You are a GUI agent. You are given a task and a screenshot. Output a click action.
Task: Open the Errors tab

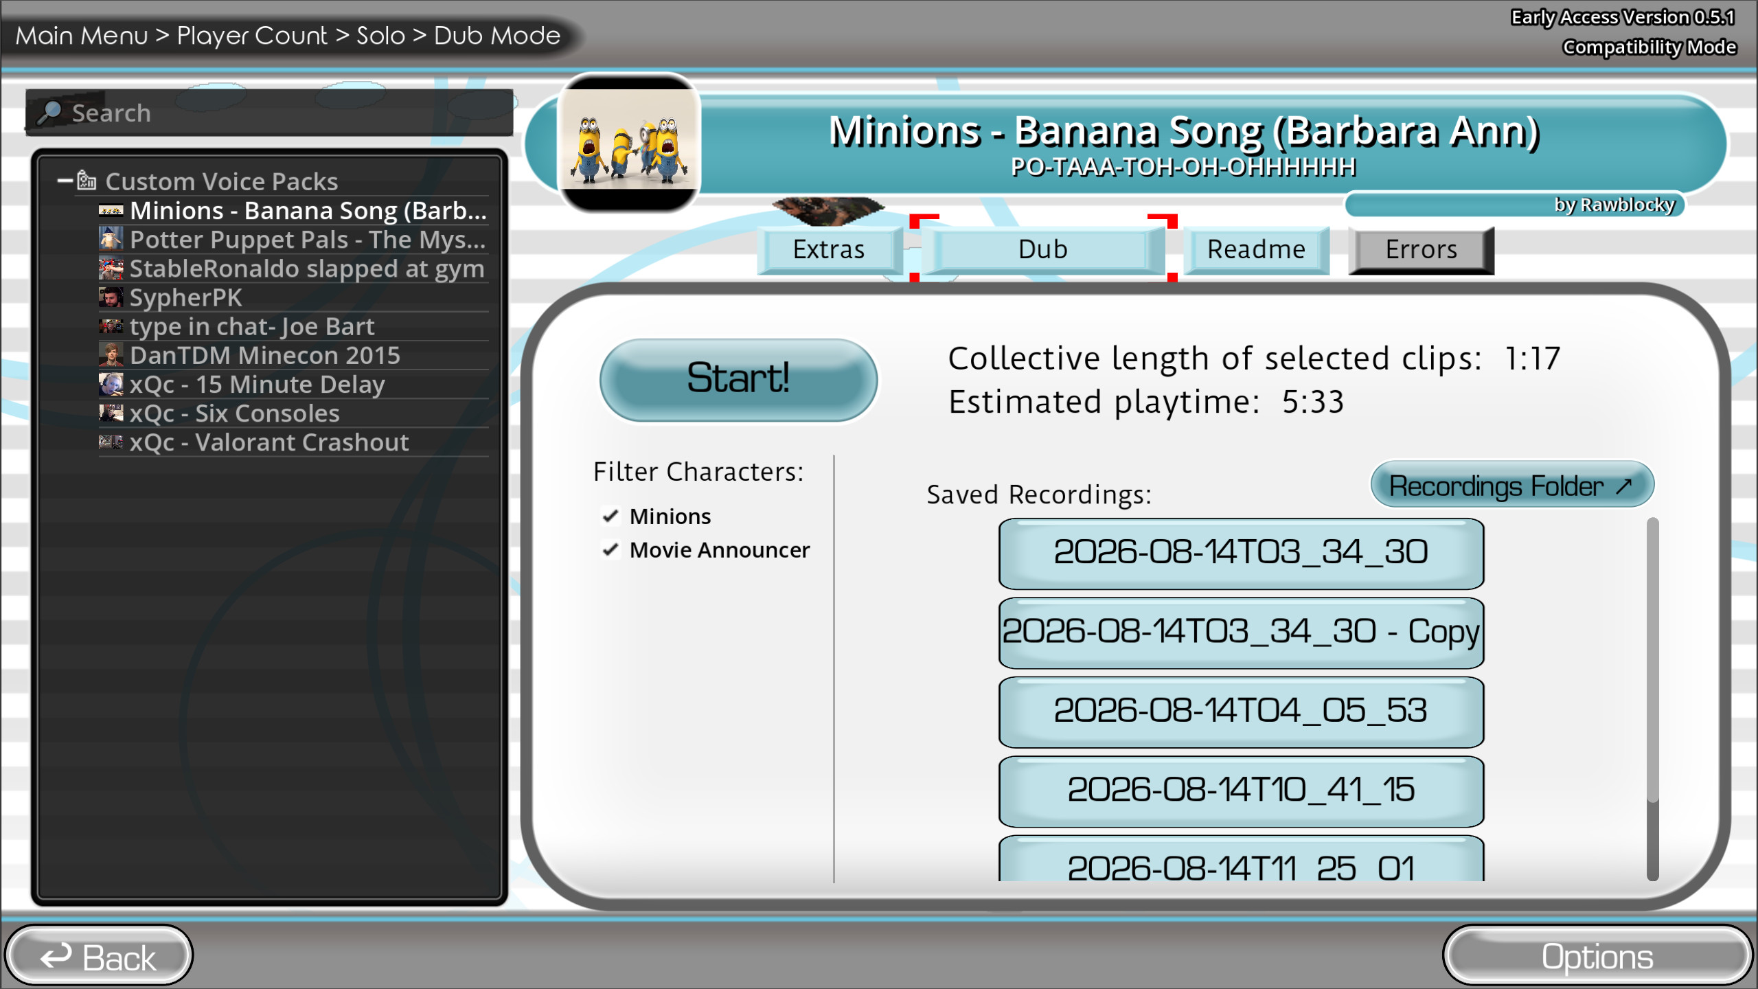tap(1421, 249)
